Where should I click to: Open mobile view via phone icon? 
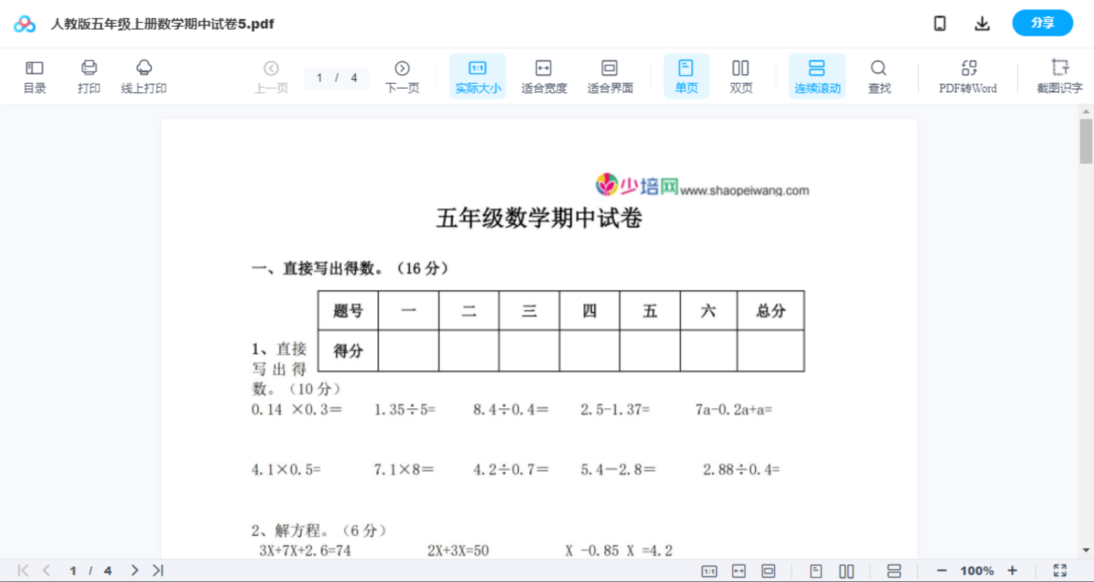[940, 23]
